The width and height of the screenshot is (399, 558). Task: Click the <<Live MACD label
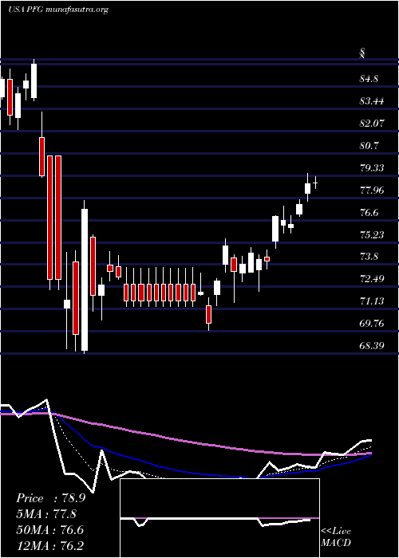336,537
